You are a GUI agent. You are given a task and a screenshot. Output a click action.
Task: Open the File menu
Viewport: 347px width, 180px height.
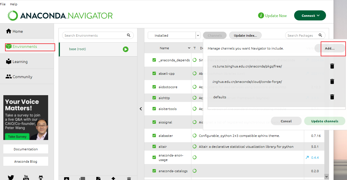point(3,4)
